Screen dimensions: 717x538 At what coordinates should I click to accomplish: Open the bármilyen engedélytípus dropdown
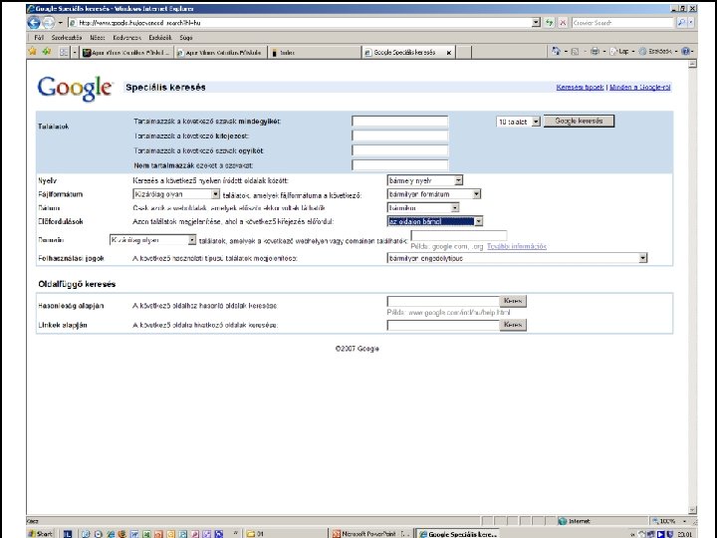tap(517, 258)
